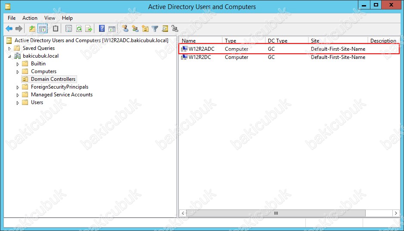The height and width of the screenshot is (231, 404).
Task: Open the Action menu
Action: point(30,18)
